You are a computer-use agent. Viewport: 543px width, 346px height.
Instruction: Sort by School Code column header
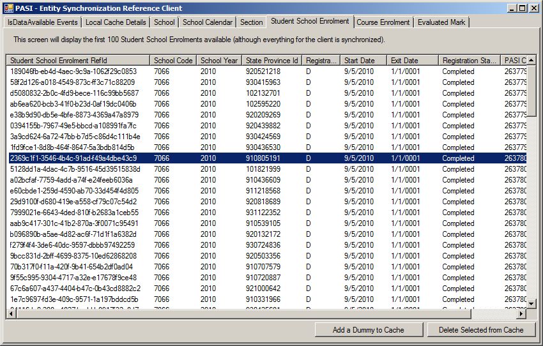tap(172, 61)
